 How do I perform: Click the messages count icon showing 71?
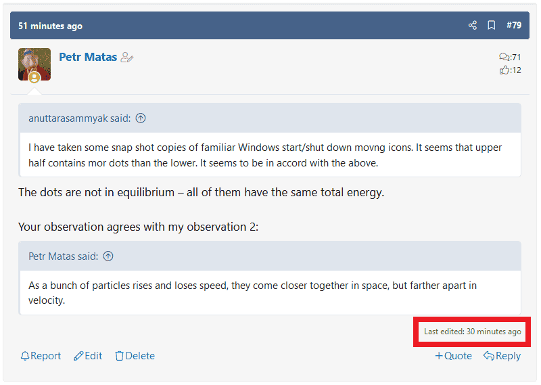tap(504, 58)
